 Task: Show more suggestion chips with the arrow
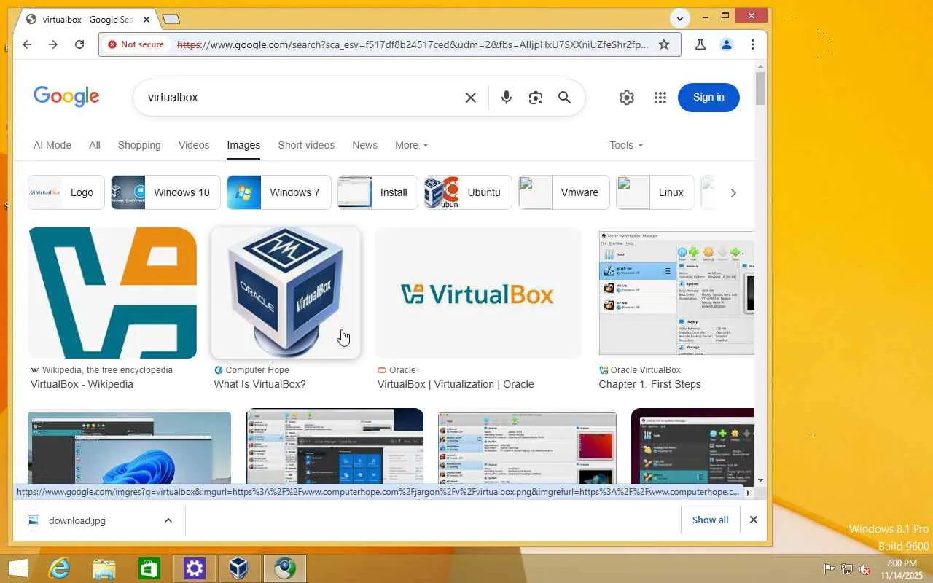pos(733,192)
